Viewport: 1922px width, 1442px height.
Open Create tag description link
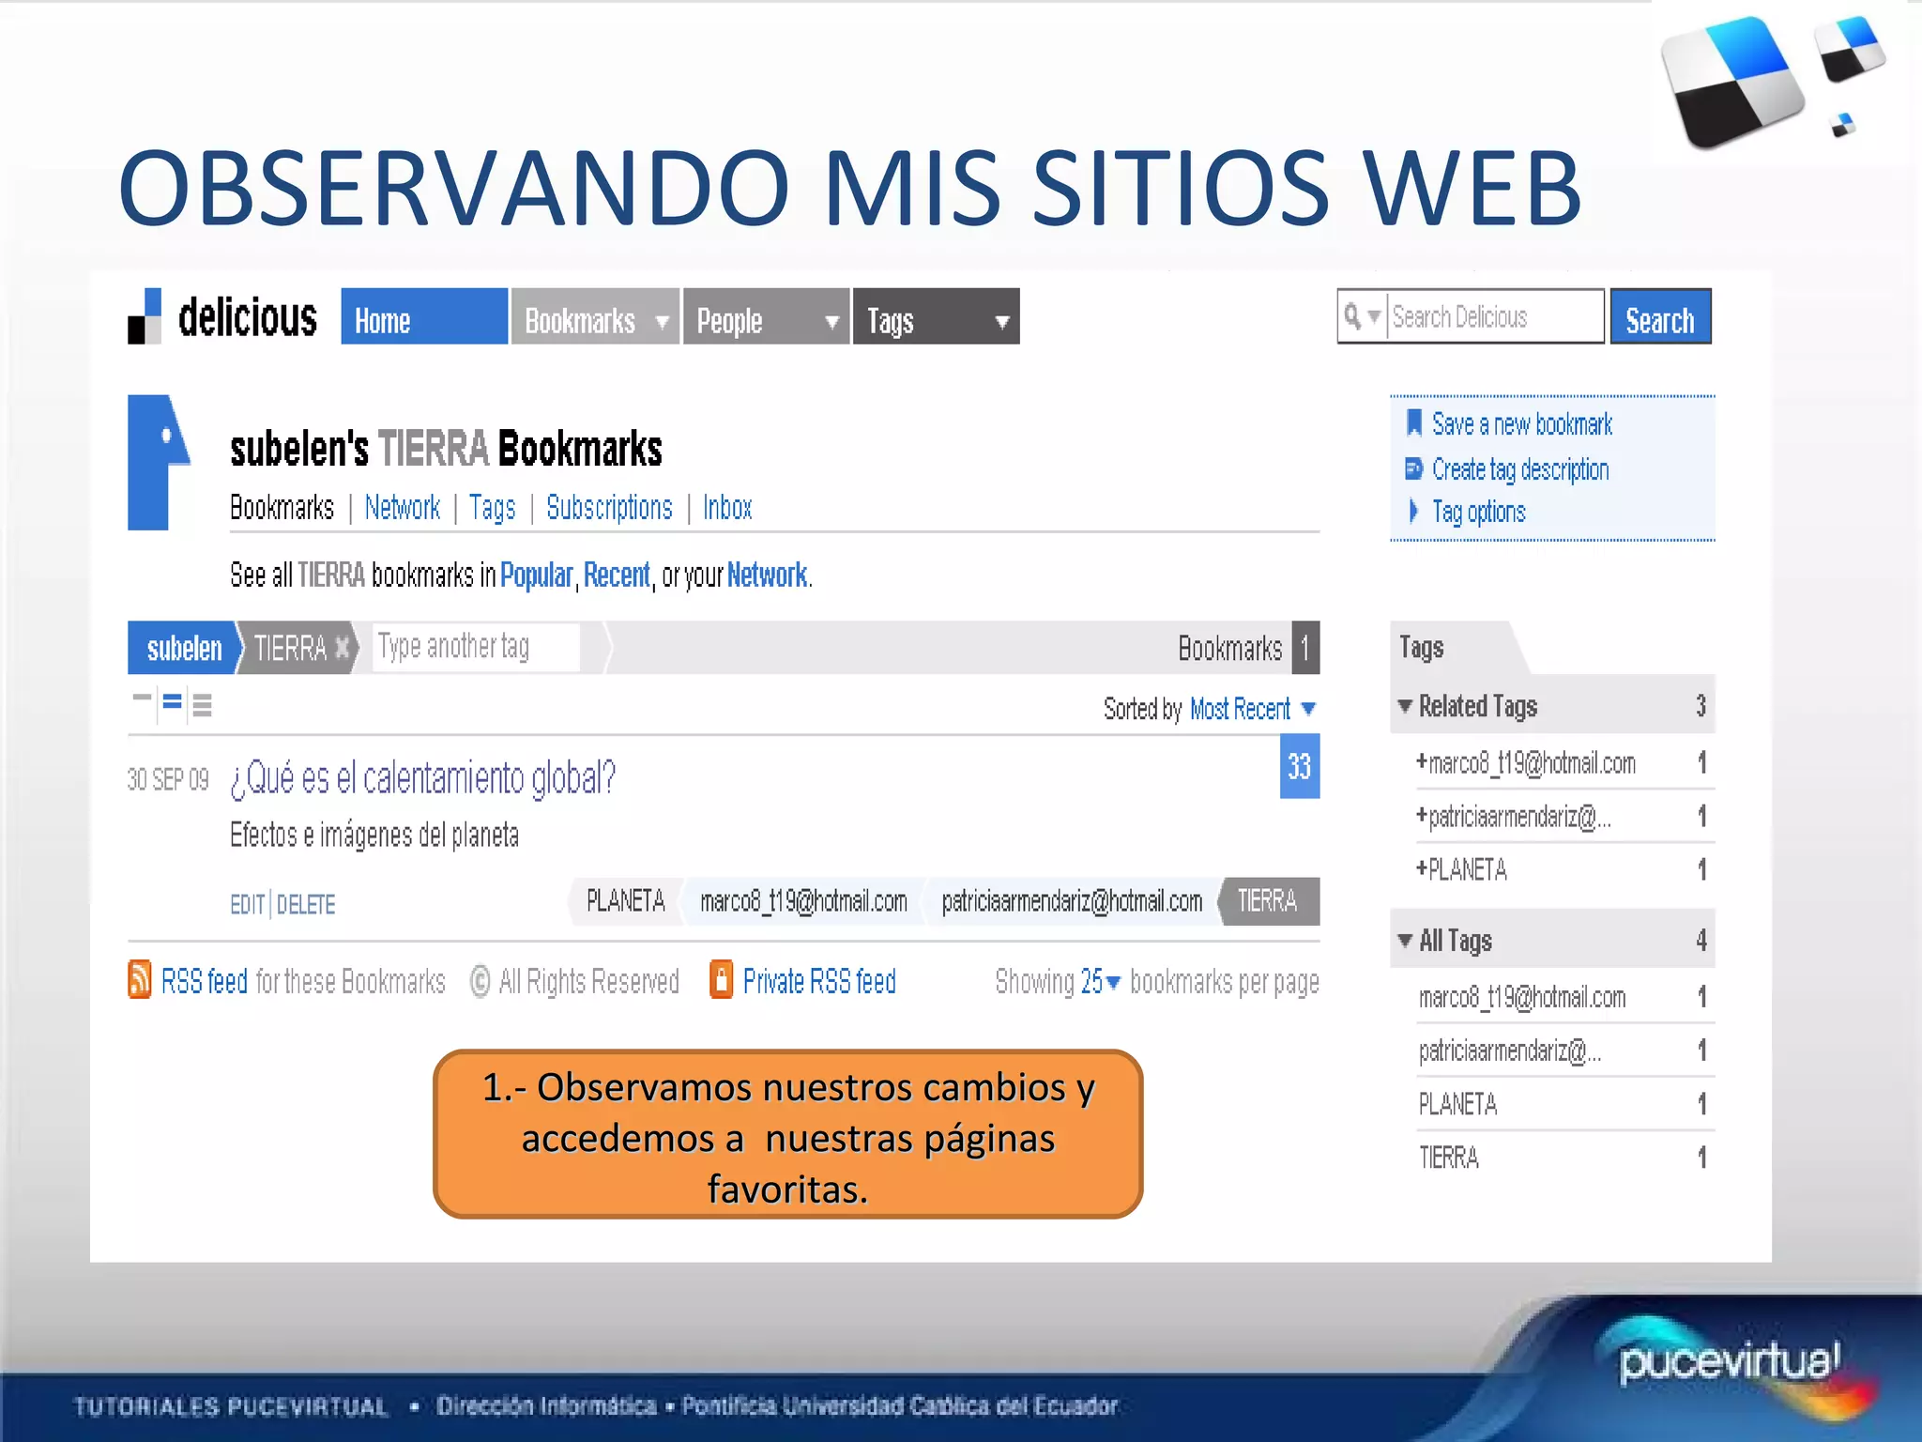(1520, 469)
